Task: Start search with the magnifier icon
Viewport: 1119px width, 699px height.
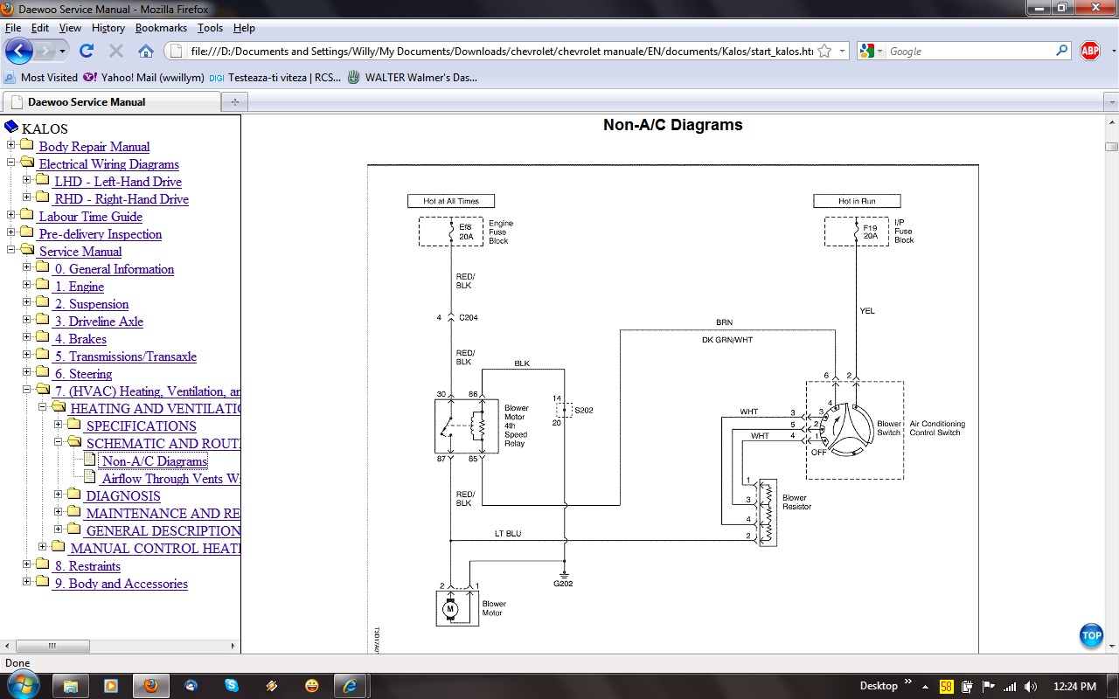Action: tap(1061, 51)
